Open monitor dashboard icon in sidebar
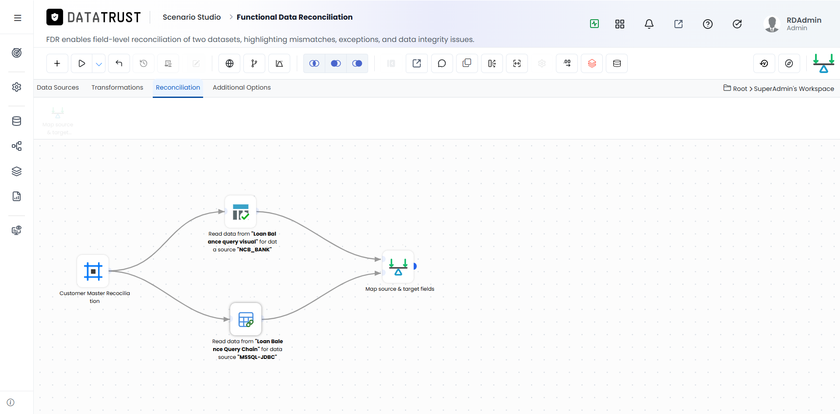Screen dimensions: 840x414 (17, 230)
